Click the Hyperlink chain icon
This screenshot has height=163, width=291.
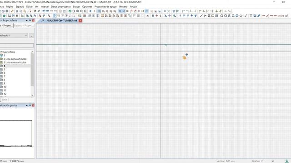(259, 16)
